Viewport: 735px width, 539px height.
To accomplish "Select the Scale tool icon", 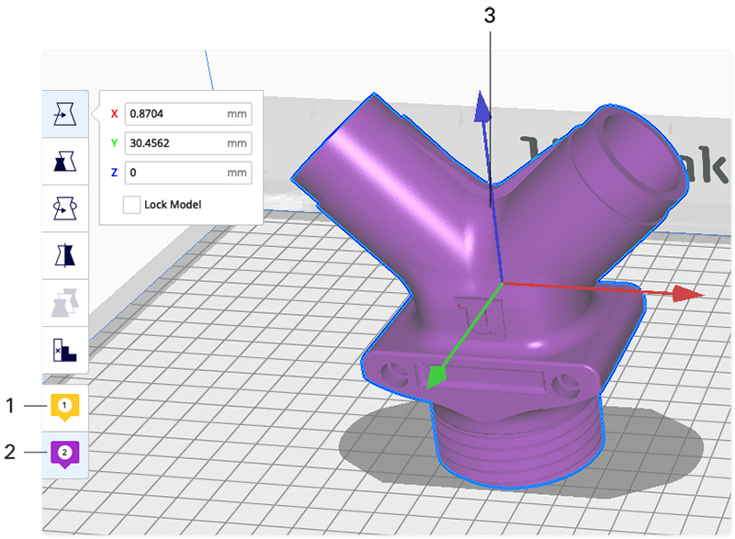I will pos(64,162).
